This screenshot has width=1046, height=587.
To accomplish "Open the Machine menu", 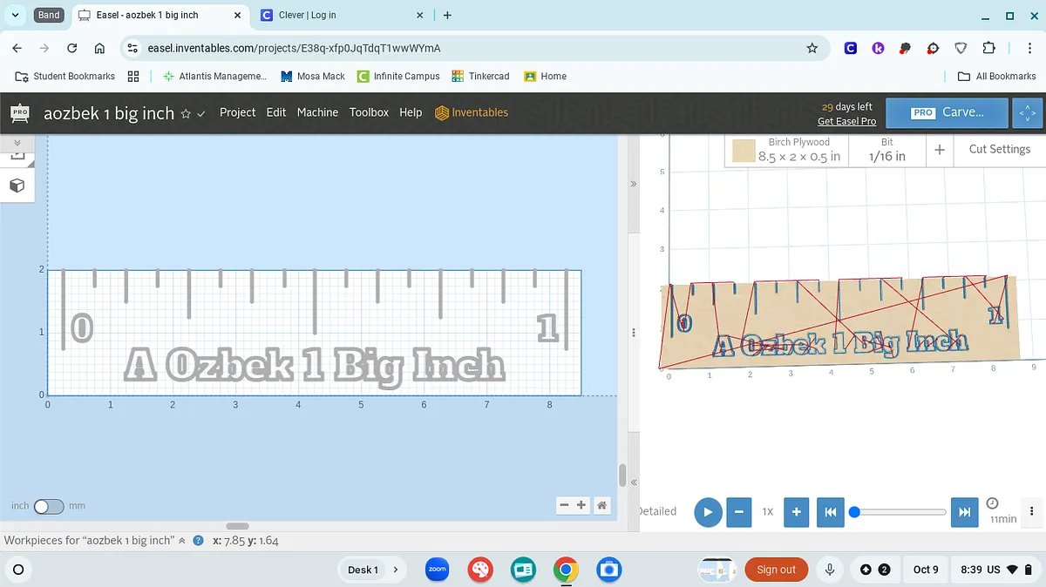I will pyautogui.click(x=317, y=112).
